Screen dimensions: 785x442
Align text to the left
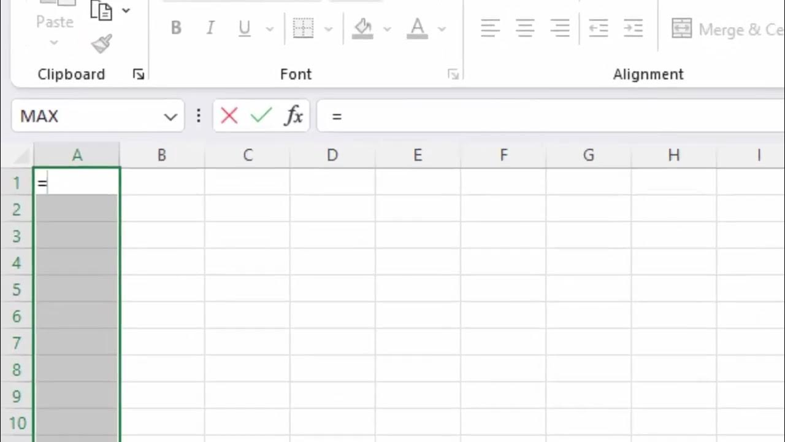pyautogui.click(x=490, y=28)
